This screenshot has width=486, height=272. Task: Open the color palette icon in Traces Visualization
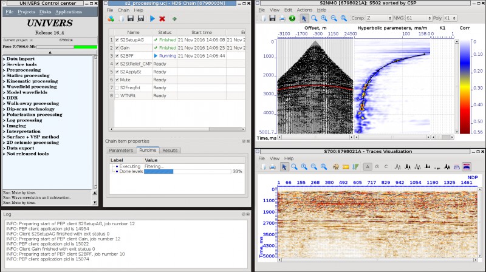(336, 167)
